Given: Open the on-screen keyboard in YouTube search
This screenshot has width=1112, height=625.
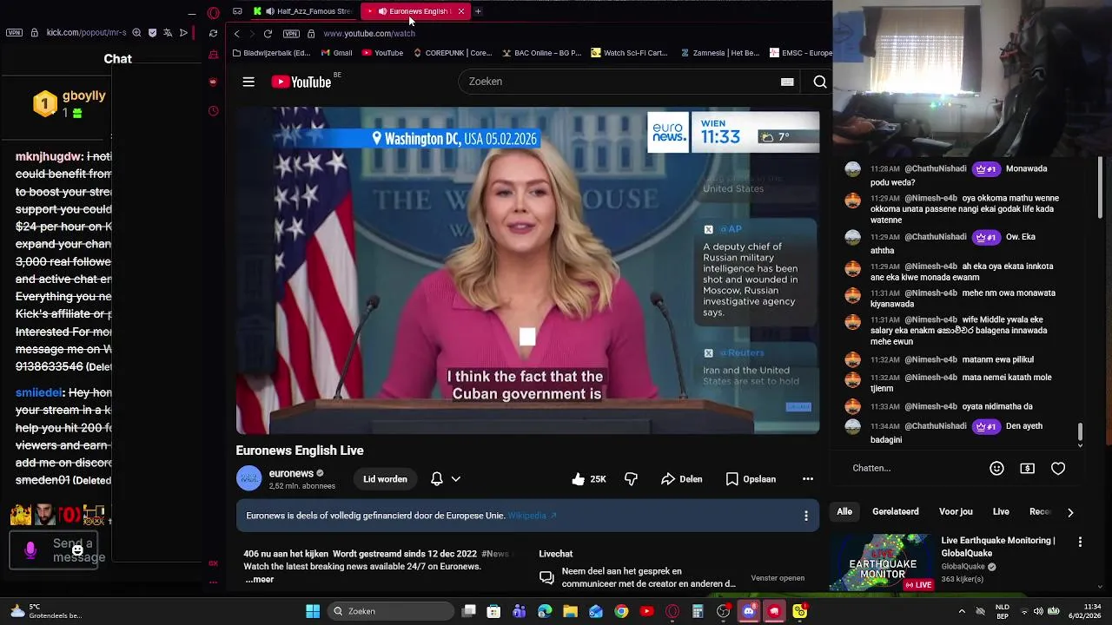Looking at the screenshot, I should coord(787,82).
